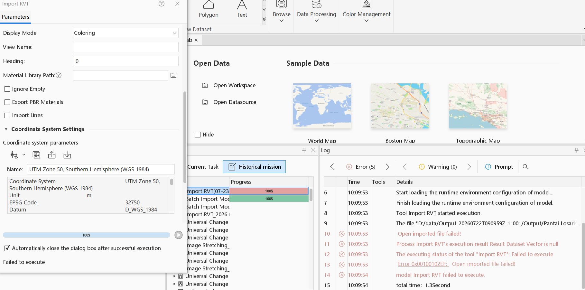Pin the task panel
The image size is (585, 290).
[x=304, y=150]
